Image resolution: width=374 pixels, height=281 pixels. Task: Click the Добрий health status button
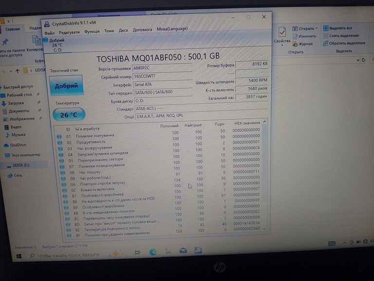tap(66, 85)
